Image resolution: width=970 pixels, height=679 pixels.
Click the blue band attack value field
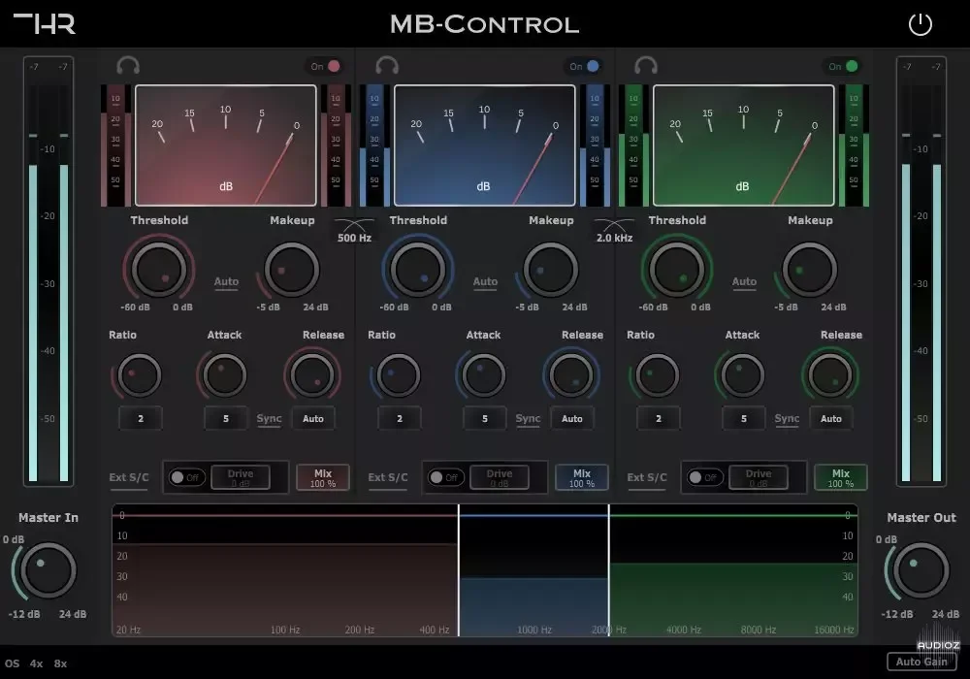[x=485, y=419]
